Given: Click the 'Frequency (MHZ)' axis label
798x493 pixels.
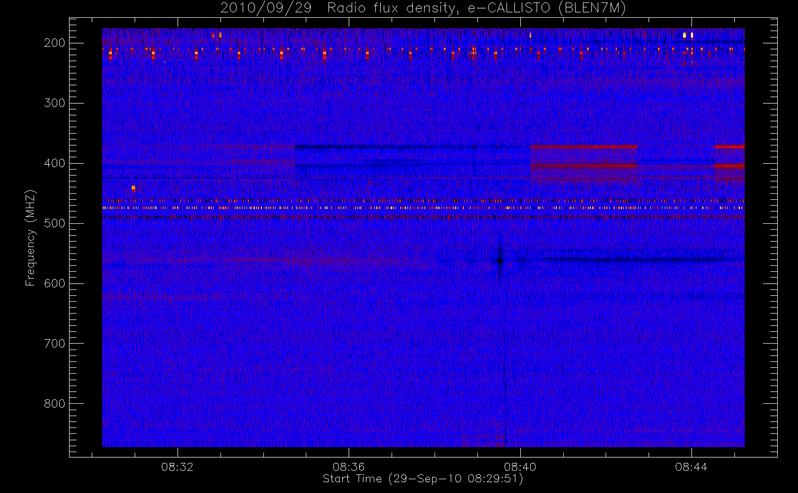Looking at the screenshot, I should pyautogui.click(x=31, y=238).
